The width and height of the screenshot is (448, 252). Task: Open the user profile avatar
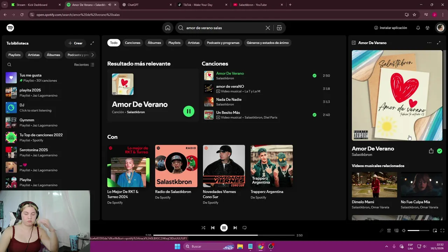[x=440, y=28]
